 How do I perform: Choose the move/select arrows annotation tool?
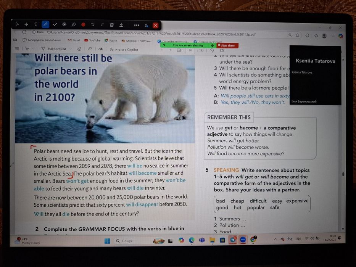(x=26, y=24)
